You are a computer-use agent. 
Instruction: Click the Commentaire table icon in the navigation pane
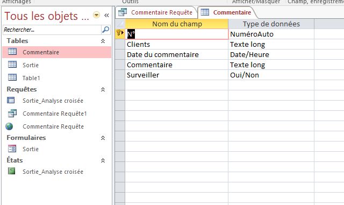point(12,52)
